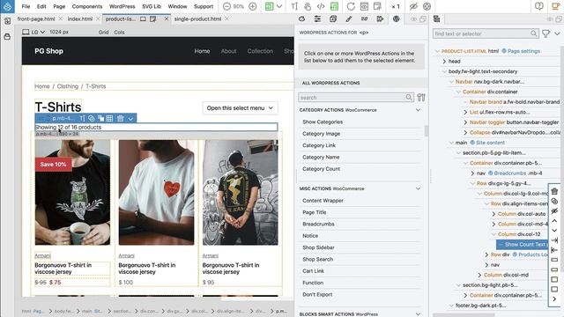The image size is (564, 317).
Task: Click the help wheel icon in toolbar
Action: [x=427, y=6]
